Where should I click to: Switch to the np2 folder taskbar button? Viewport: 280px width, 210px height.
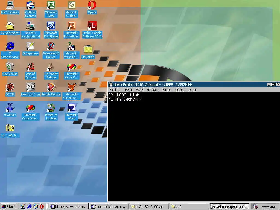[x=189, y=207]
